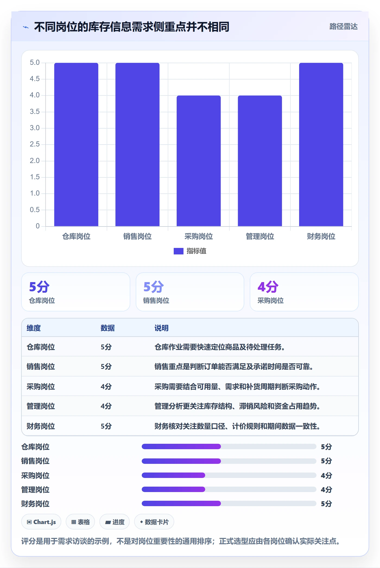Click the footnote text starting with 评分是用于需求访谈

(x=181, y=541)
